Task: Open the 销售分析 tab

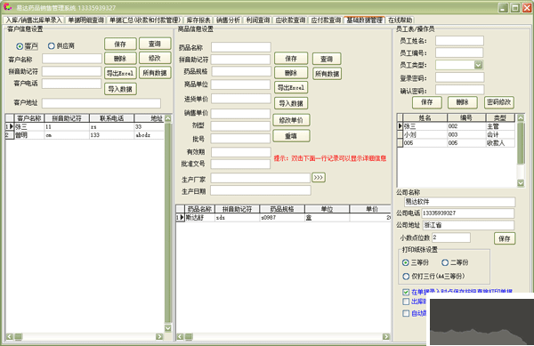Action: pos(228,20)
